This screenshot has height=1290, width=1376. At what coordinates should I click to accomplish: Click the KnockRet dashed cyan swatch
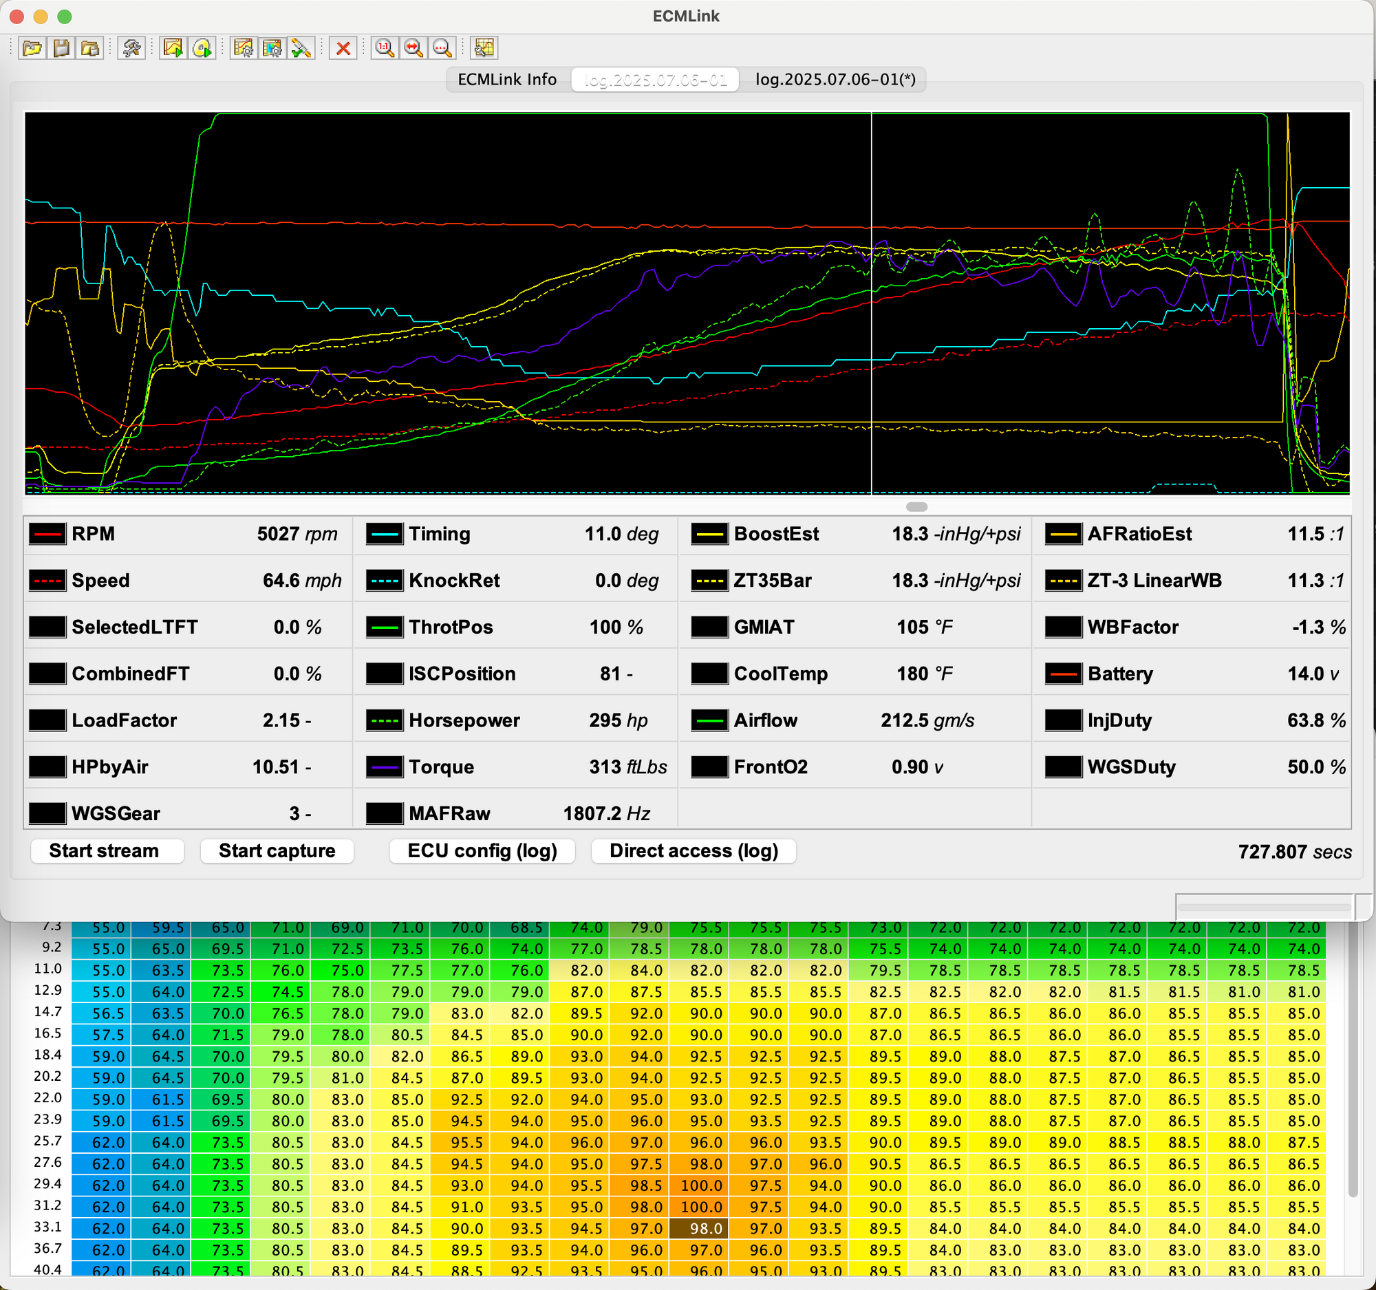click(385, 581)
